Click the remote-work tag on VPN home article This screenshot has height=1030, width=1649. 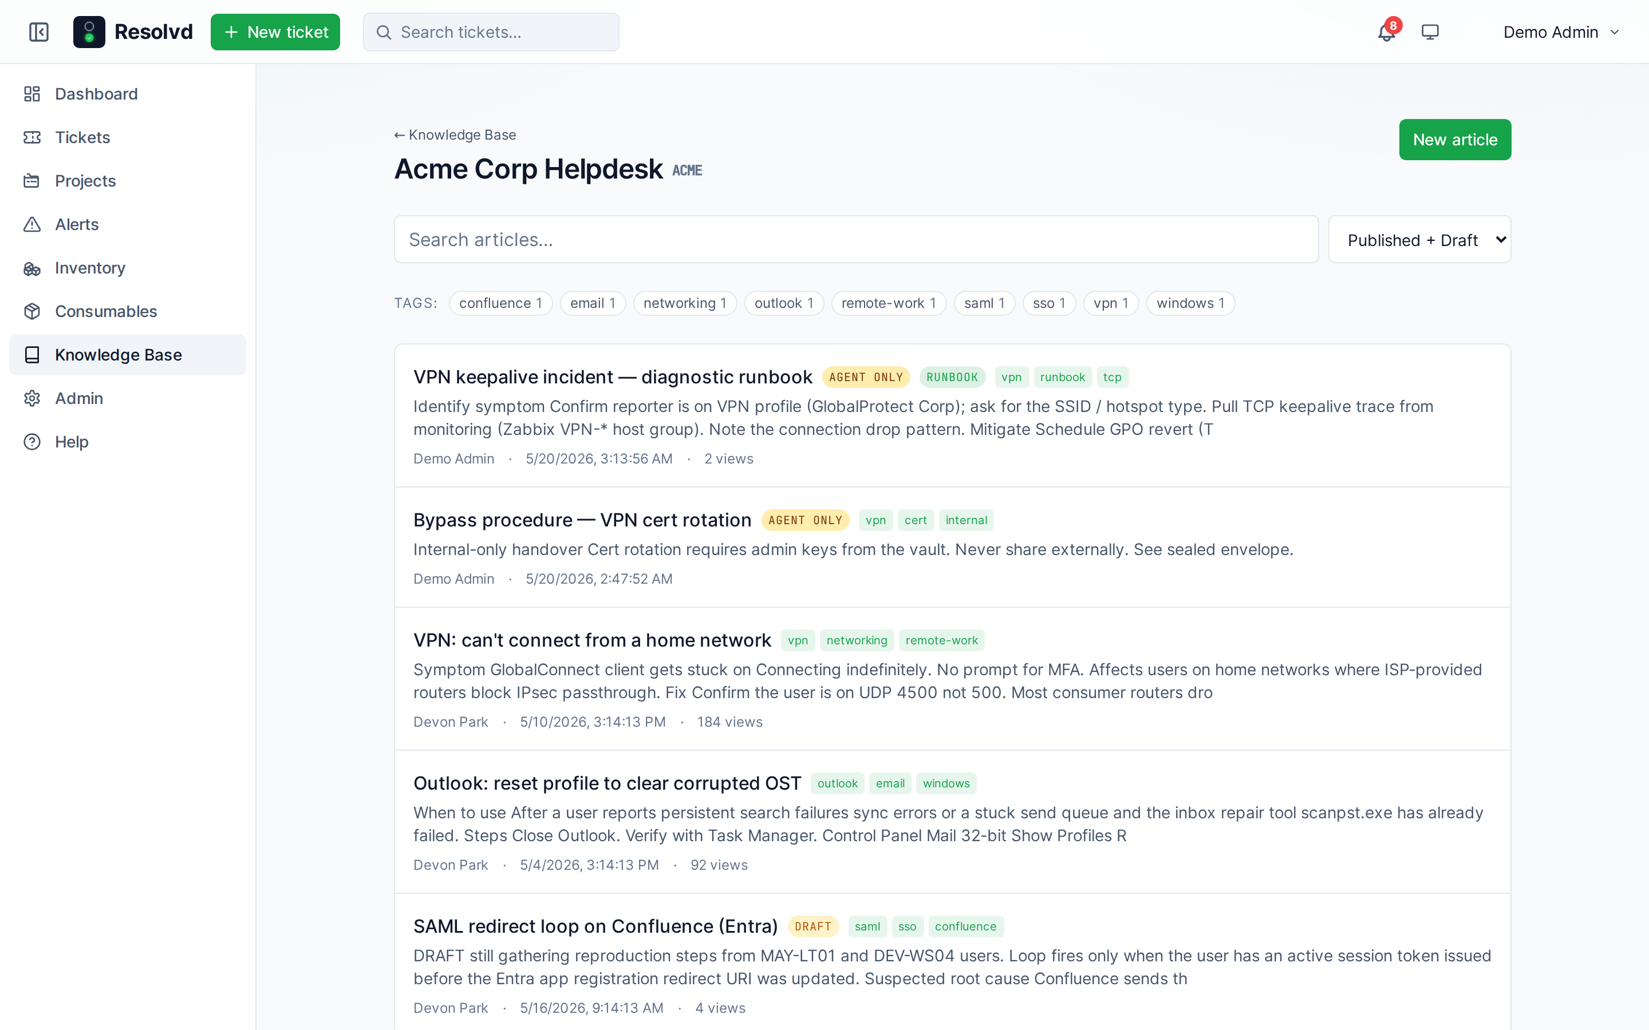pos(941,640)
